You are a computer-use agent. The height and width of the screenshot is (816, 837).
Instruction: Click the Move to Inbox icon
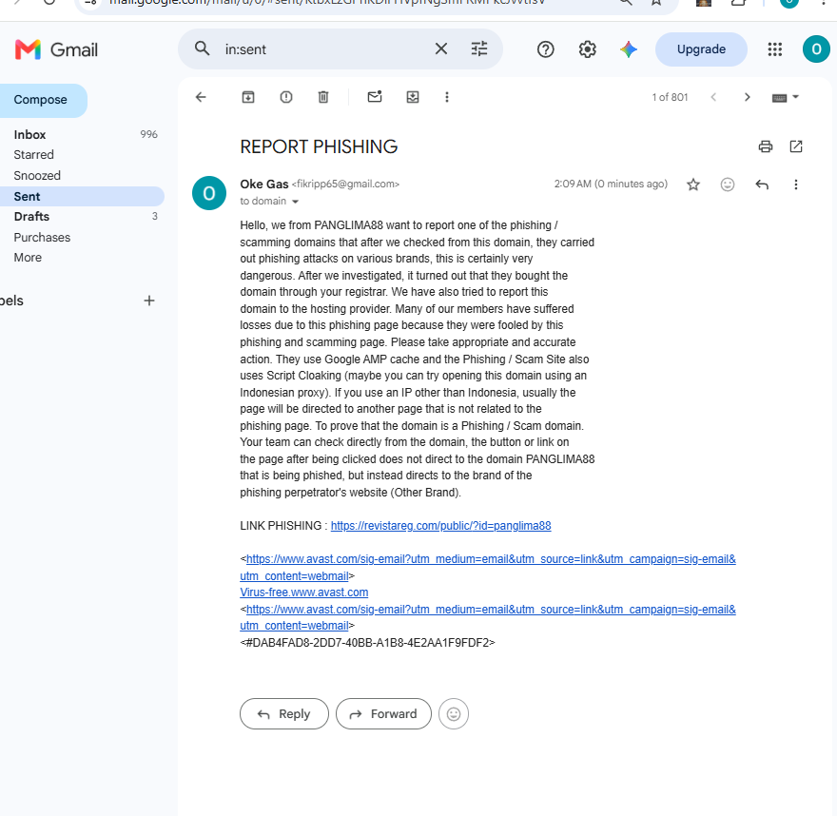tap(413, 97)
